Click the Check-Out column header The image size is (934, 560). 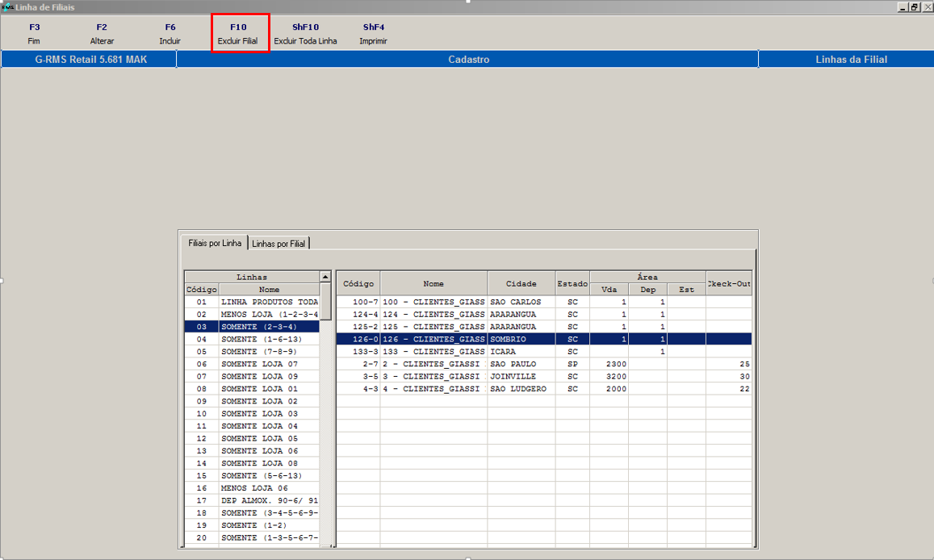coord(728,284)
